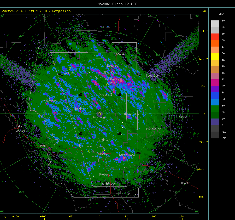This screenshot has height=220, width=235.
Task: Click the yellow diamond marker above Calgary
Action: (x=103, y=151)
